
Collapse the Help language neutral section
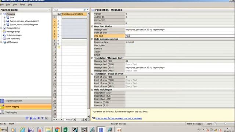point(92,39)
